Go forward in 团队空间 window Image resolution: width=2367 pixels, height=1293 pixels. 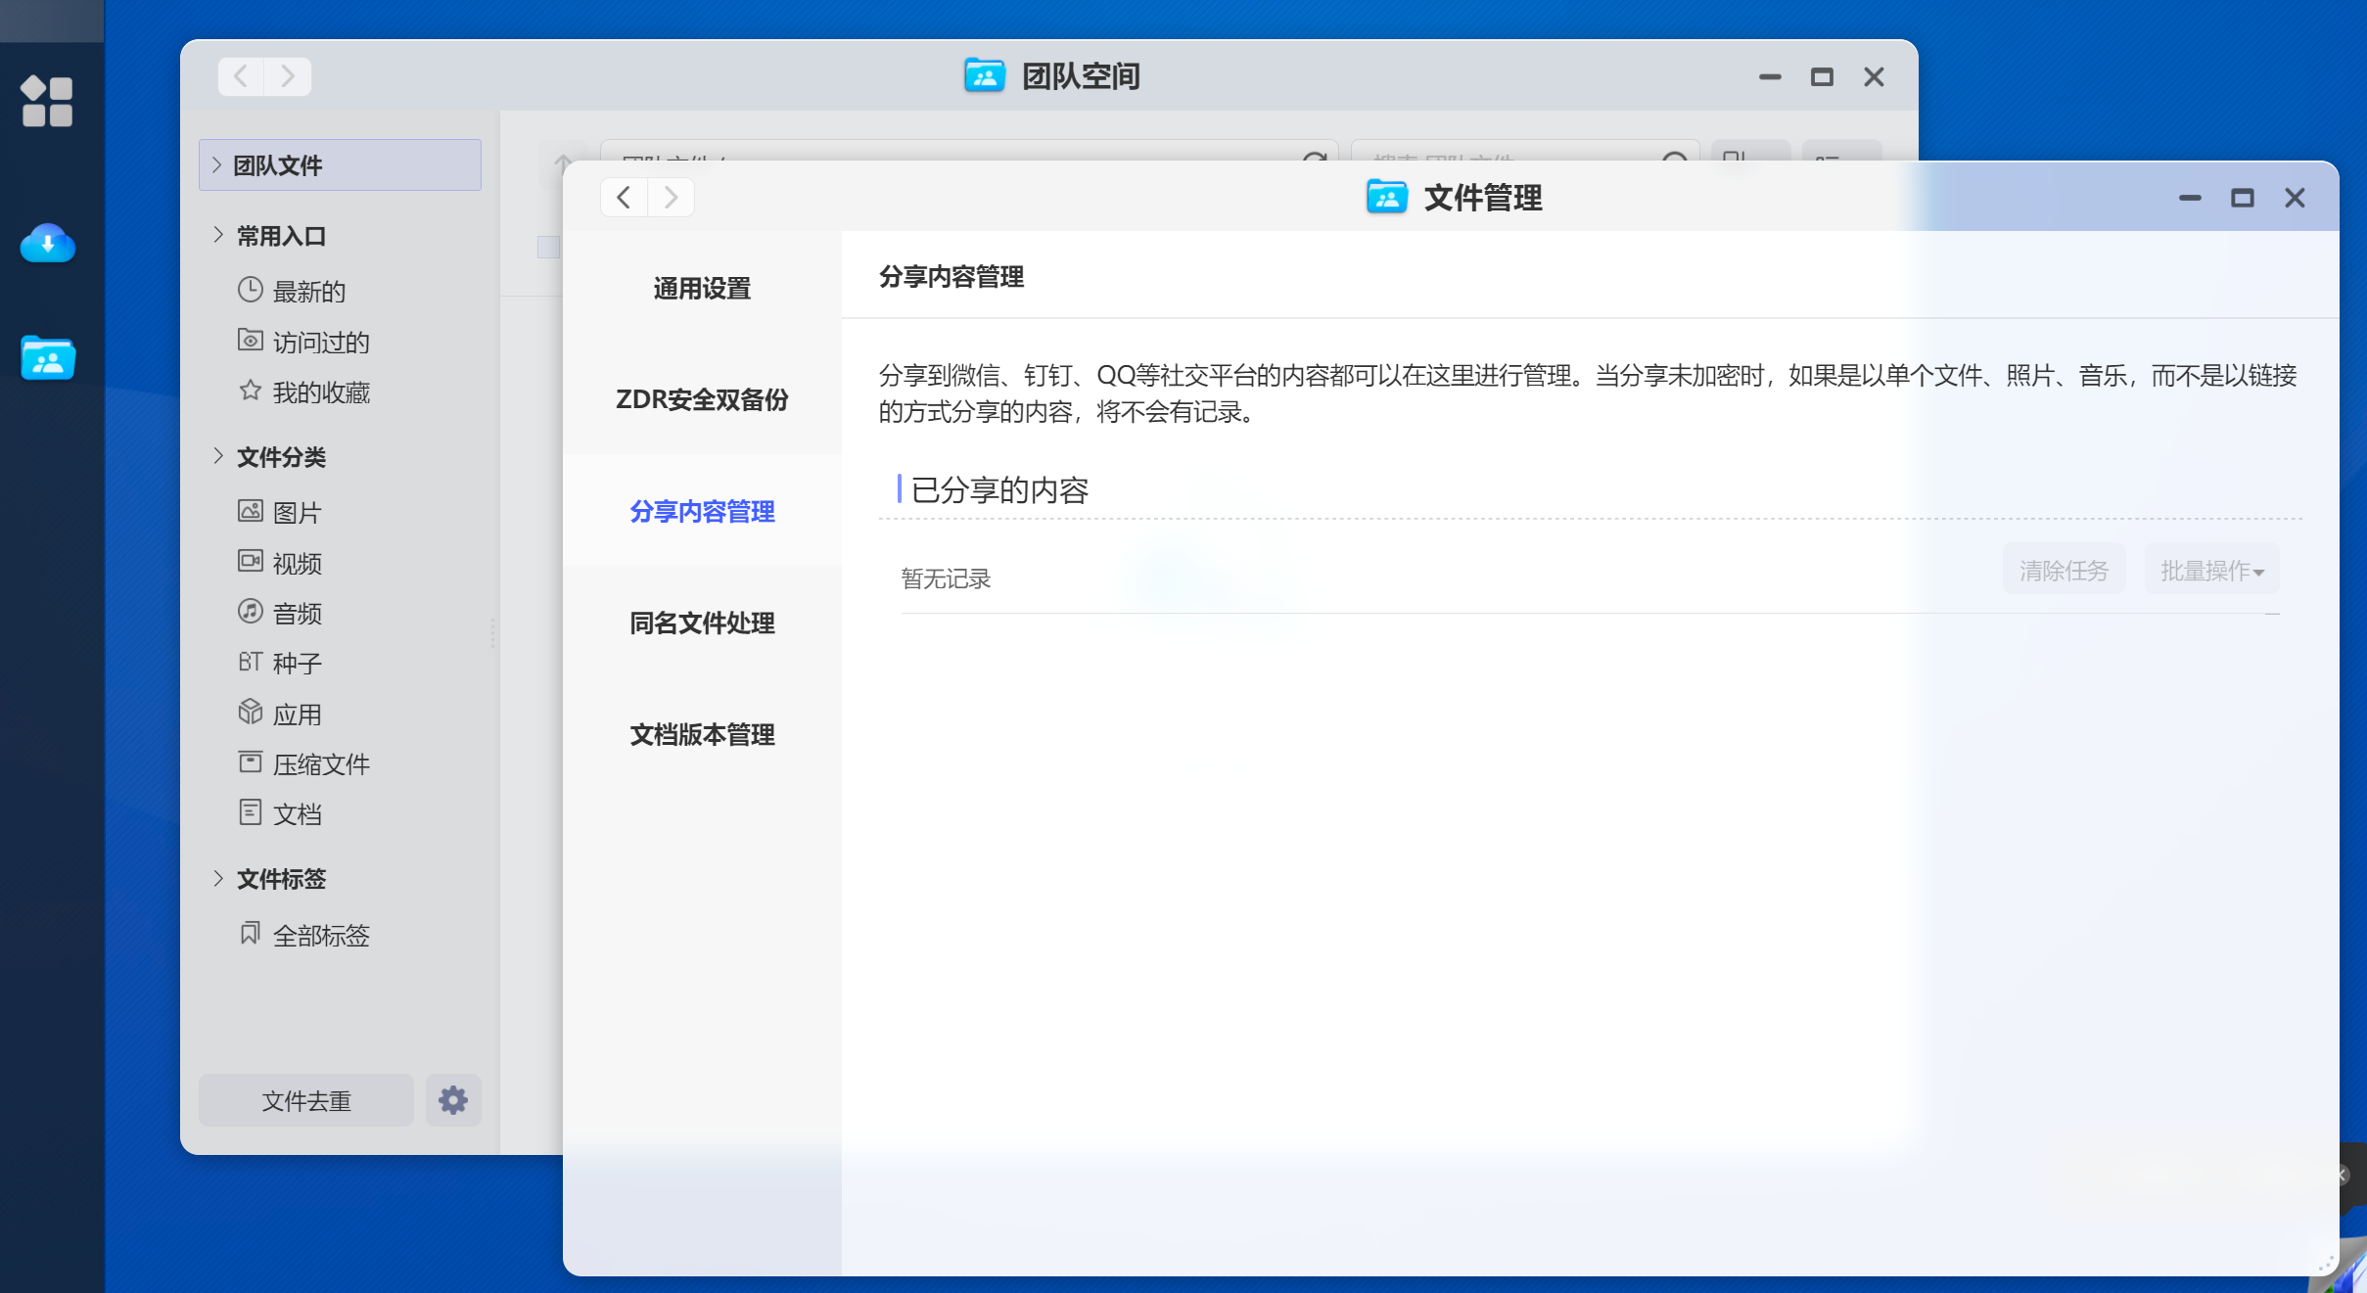(x=288, y=76)
